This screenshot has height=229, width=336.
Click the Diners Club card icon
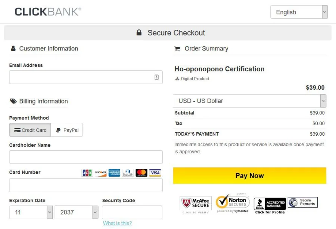[128, 173]
